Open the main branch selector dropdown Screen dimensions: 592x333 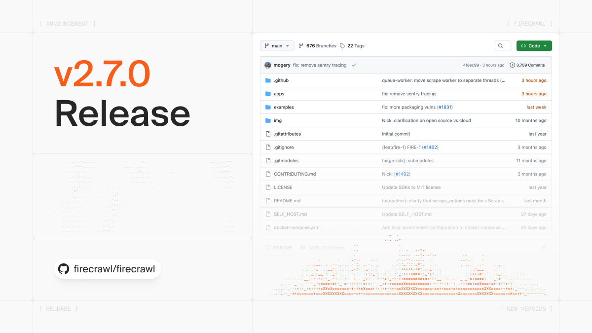[277, 45]
